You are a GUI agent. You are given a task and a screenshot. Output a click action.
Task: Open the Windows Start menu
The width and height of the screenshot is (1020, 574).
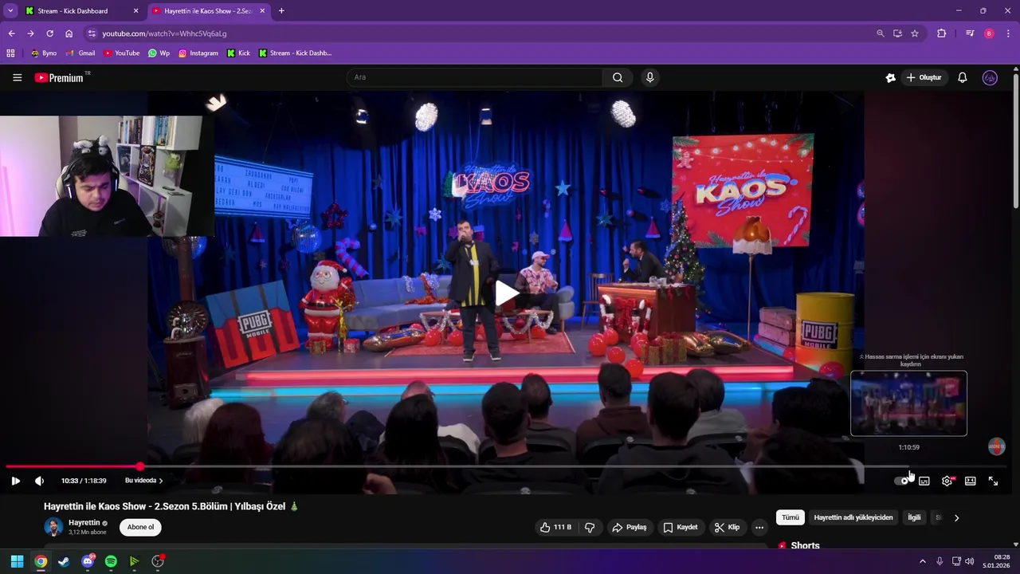[17, 561]
